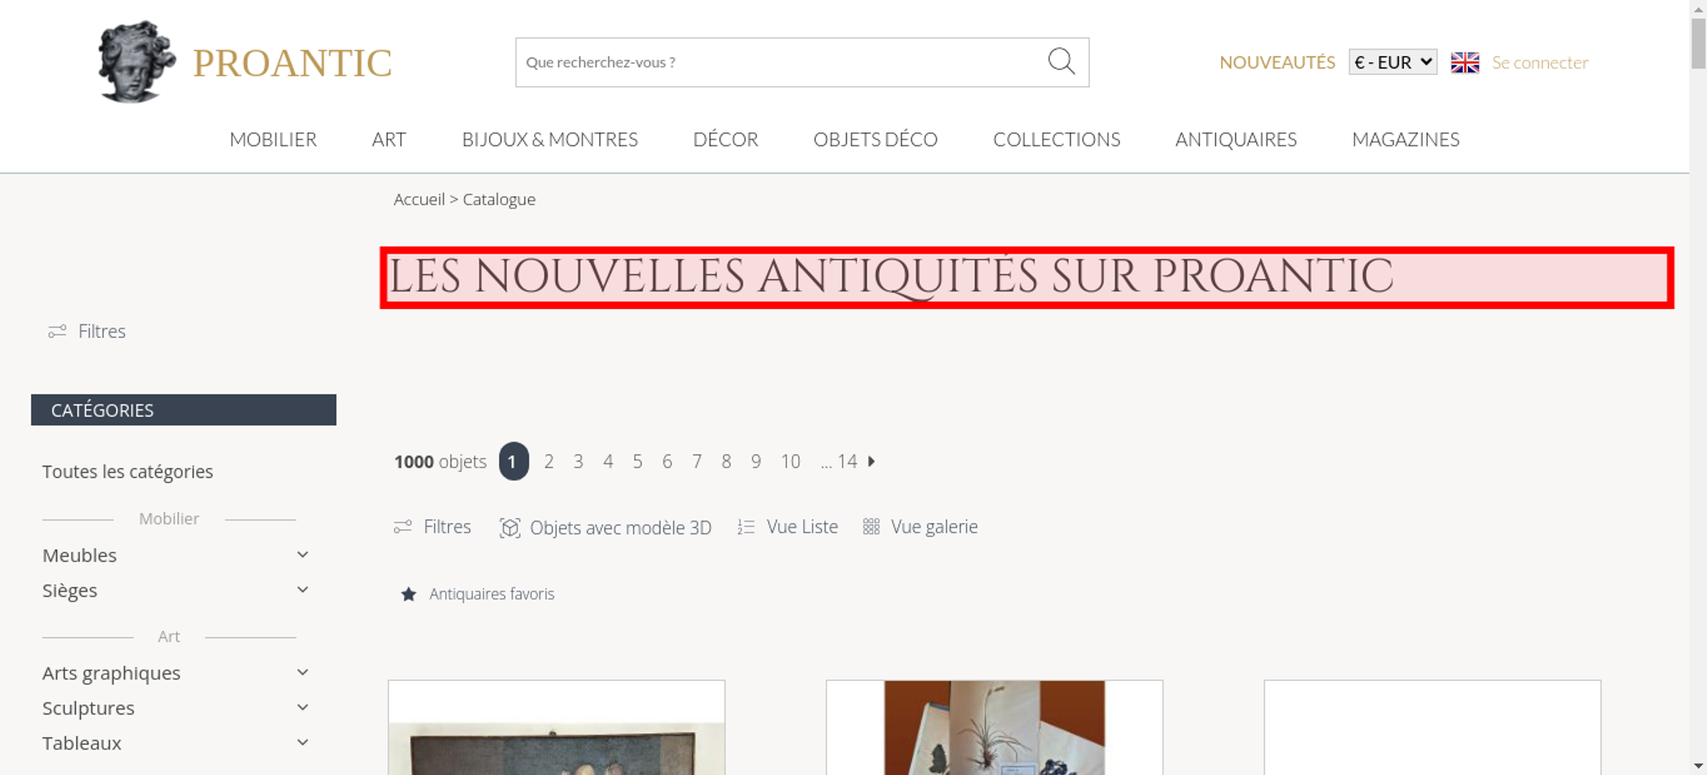1707x775 pixels.
Task: Open the ANTIQUAIRES menu
Action: pos(1236,139)
